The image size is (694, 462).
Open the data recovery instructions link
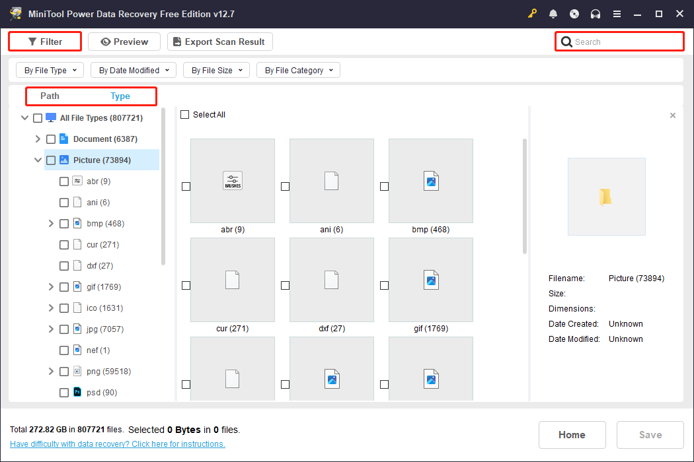point(117,444)
